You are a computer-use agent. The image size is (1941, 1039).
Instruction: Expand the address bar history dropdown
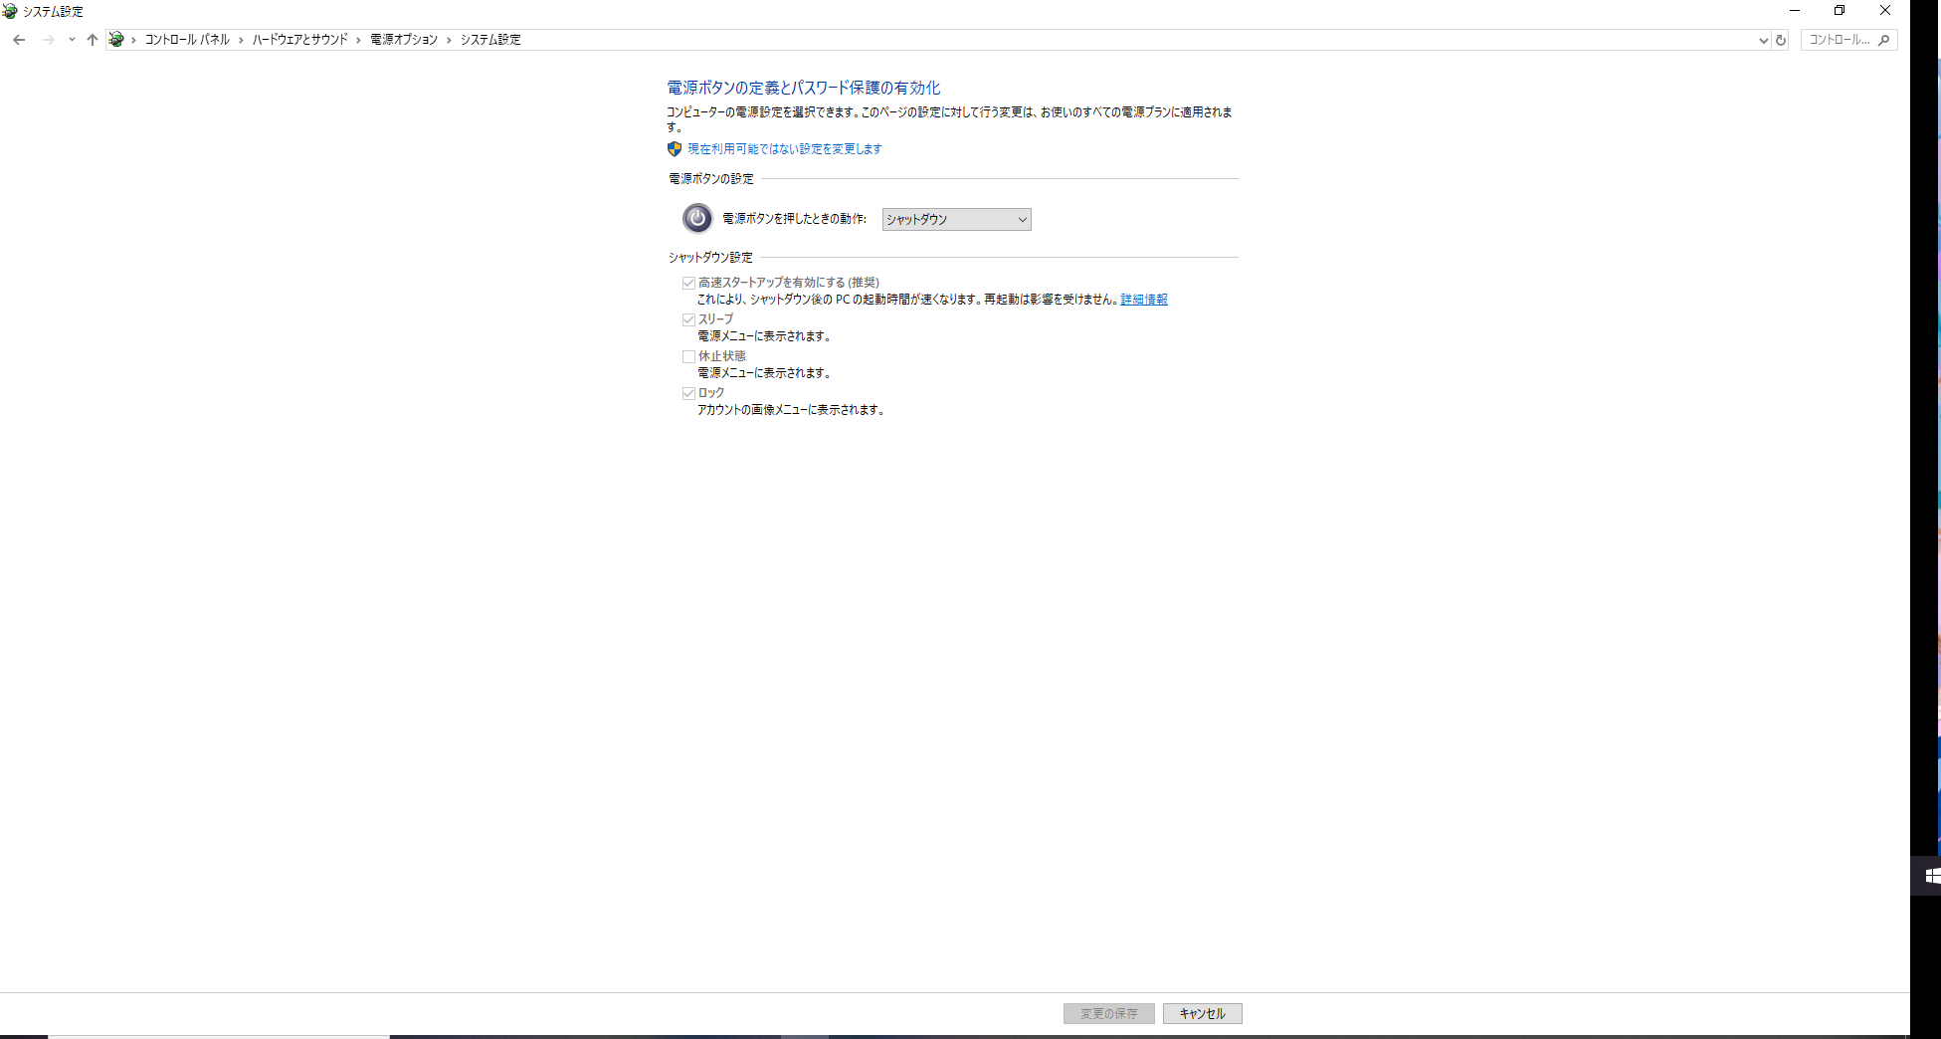coord(1763,40)
